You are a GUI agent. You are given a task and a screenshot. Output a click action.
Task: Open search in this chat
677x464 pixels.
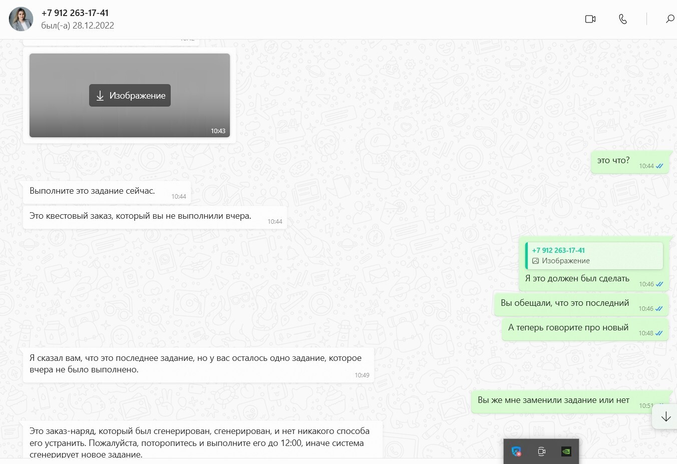click(x=669, y=19)
